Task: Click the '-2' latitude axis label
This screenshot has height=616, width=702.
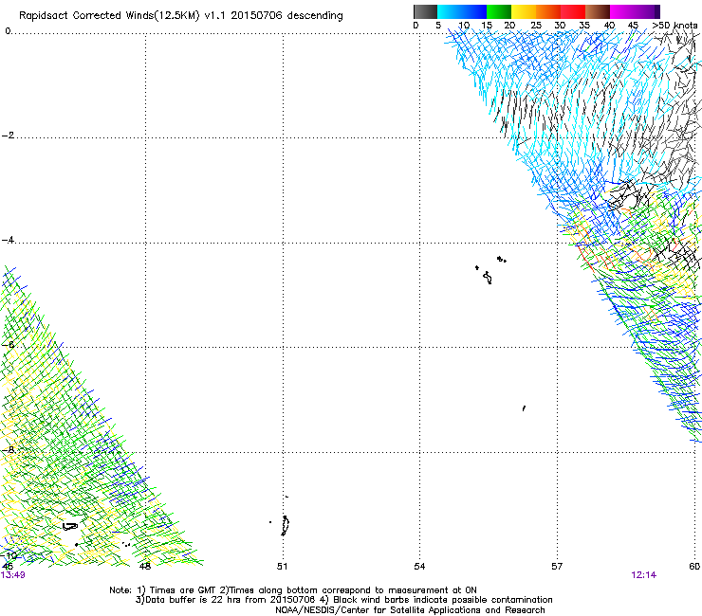Action: point(8,136)
